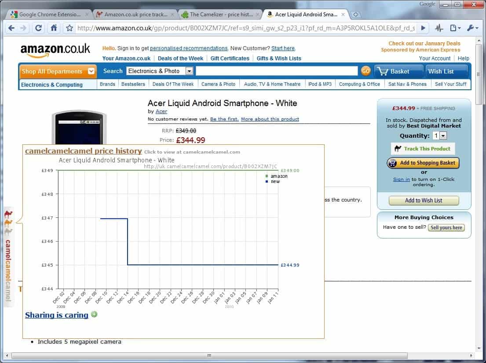Open the Help link
486x363 pixels.
464,58
